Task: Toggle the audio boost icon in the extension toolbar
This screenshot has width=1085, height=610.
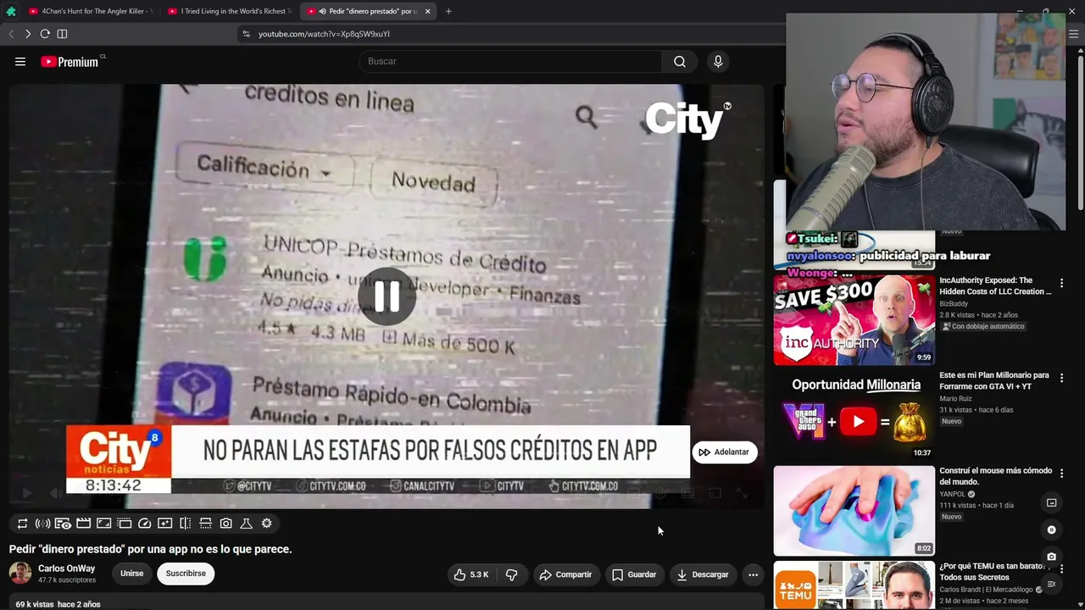Action: [42, 524]
